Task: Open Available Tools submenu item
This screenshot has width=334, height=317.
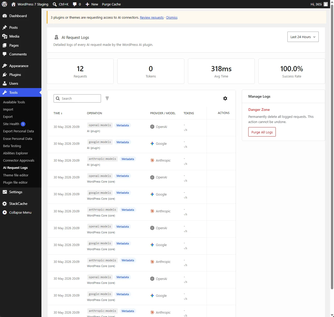Action: coord(14,102)
